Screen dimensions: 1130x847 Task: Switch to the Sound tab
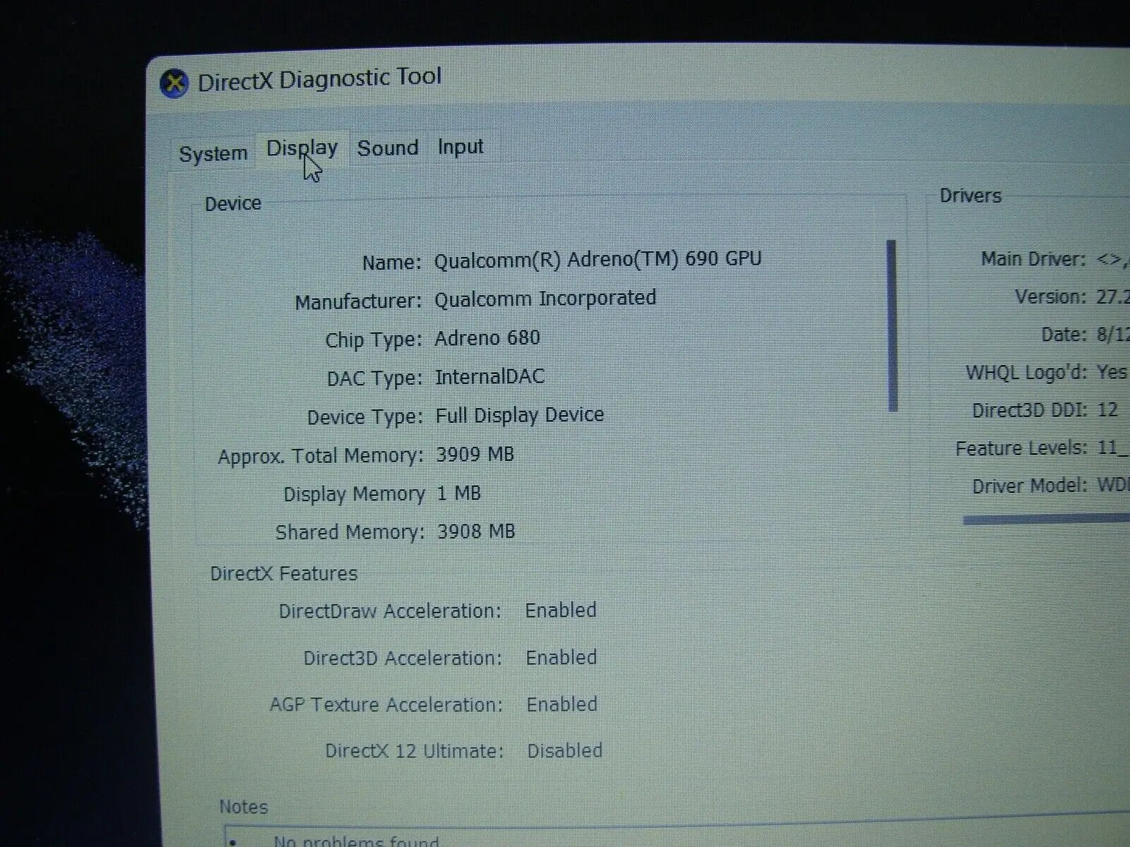click(x=388, y=148)
